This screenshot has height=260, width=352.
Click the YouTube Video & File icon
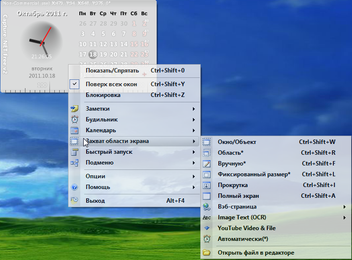coord(207,228)
